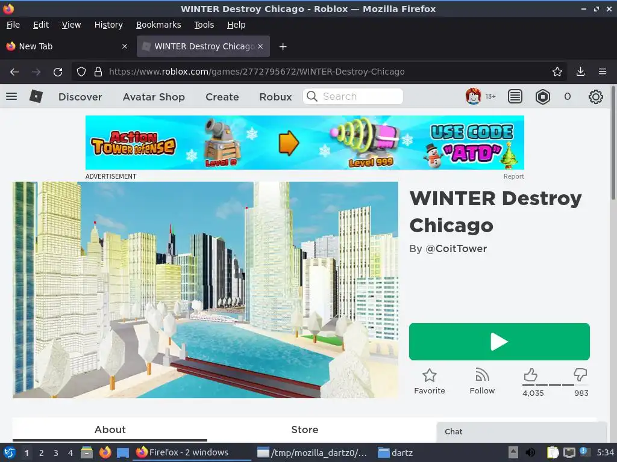Click the Robux hexagon balance icon

coord(543,97)
